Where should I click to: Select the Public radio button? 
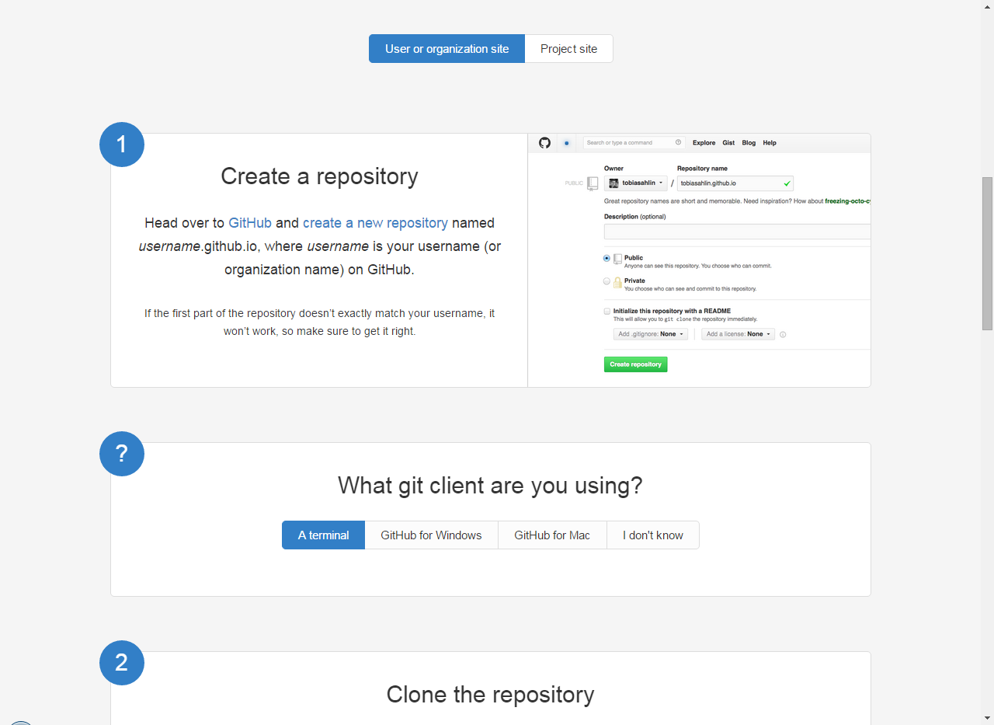[x=607, y=258]
